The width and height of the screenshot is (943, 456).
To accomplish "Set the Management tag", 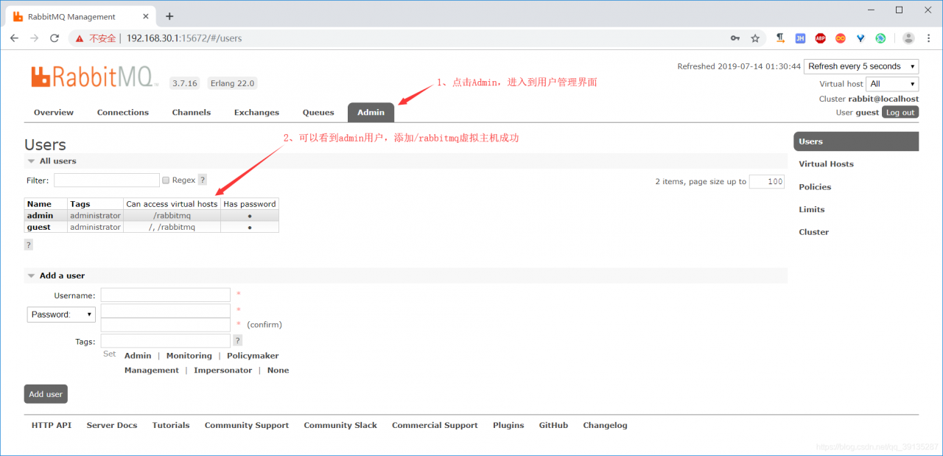I will [152, 371].
